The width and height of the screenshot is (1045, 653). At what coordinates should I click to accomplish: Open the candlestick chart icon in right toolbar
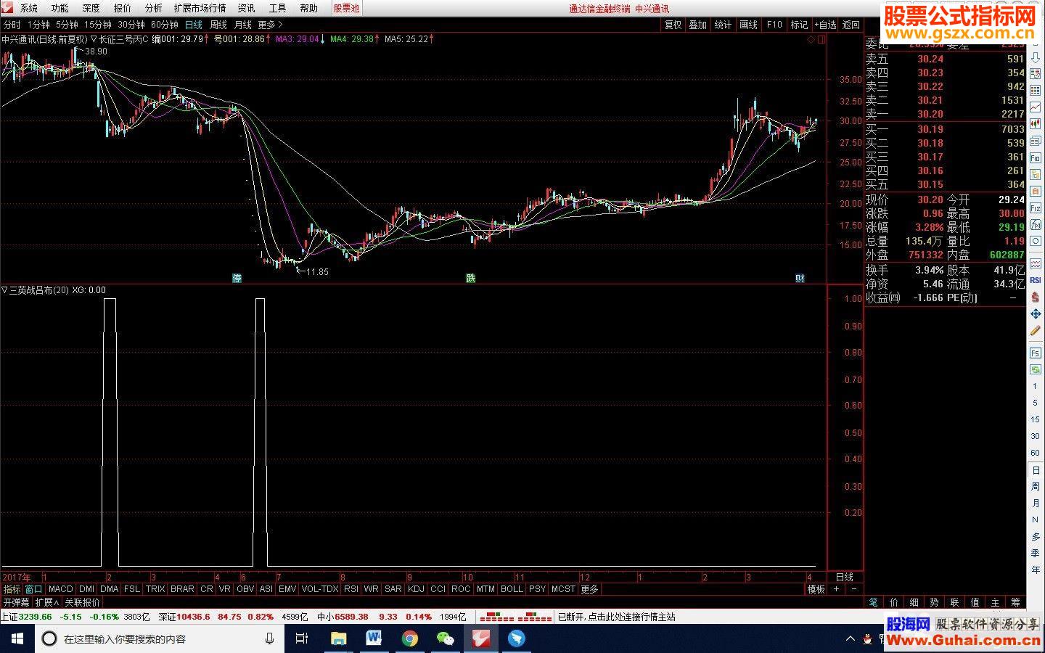(1036, 123)
